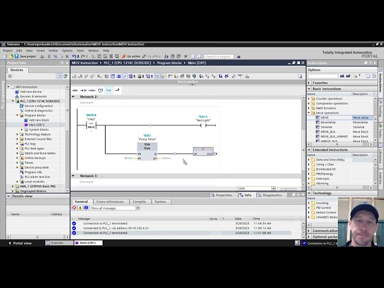Click the Delete network icon in editor toolbar
This screenshot has height=288, width=384.
(x=80, y=76)
